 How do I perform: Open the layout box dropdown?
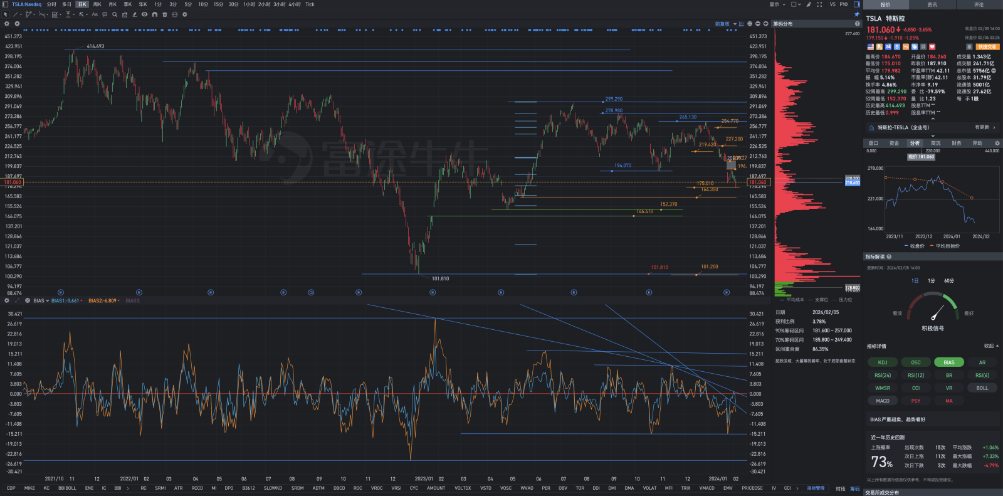point(796,4)
